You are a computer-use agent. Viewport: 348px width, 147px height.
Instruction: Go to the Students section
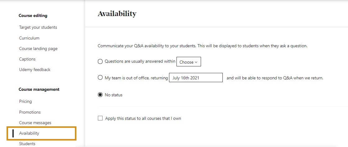[27, 144]
